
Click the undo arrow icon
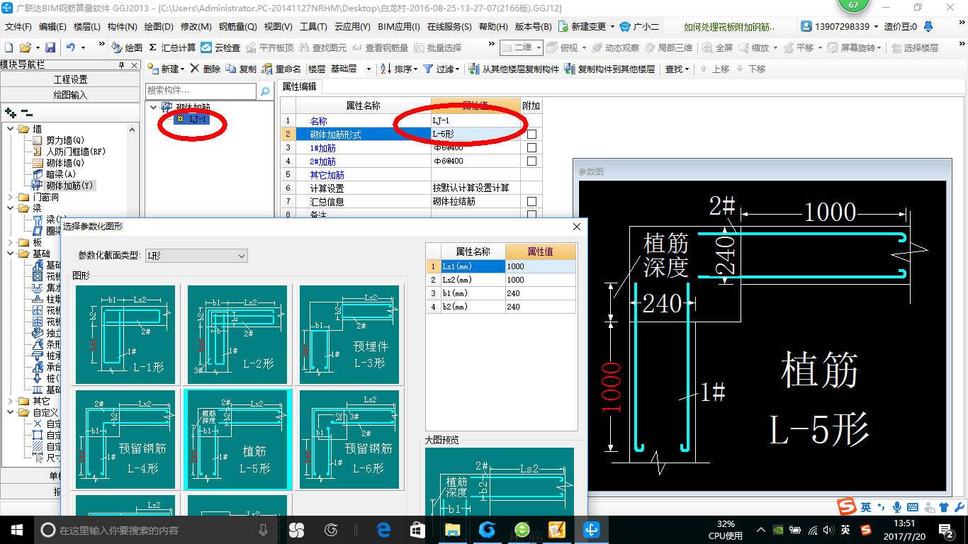pos(71,47)
